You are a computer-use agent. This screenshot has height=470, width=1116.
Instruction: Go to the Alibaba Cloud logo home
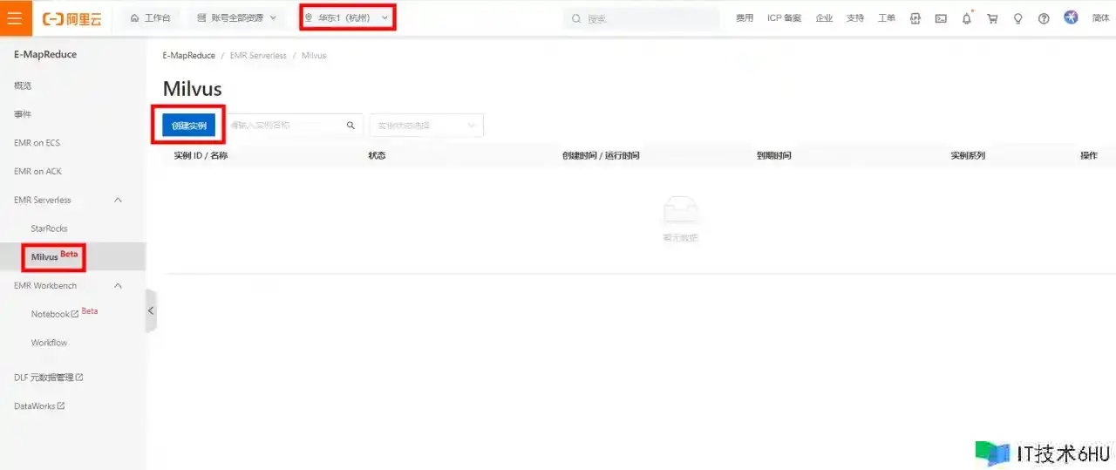[x=72, y=17]
